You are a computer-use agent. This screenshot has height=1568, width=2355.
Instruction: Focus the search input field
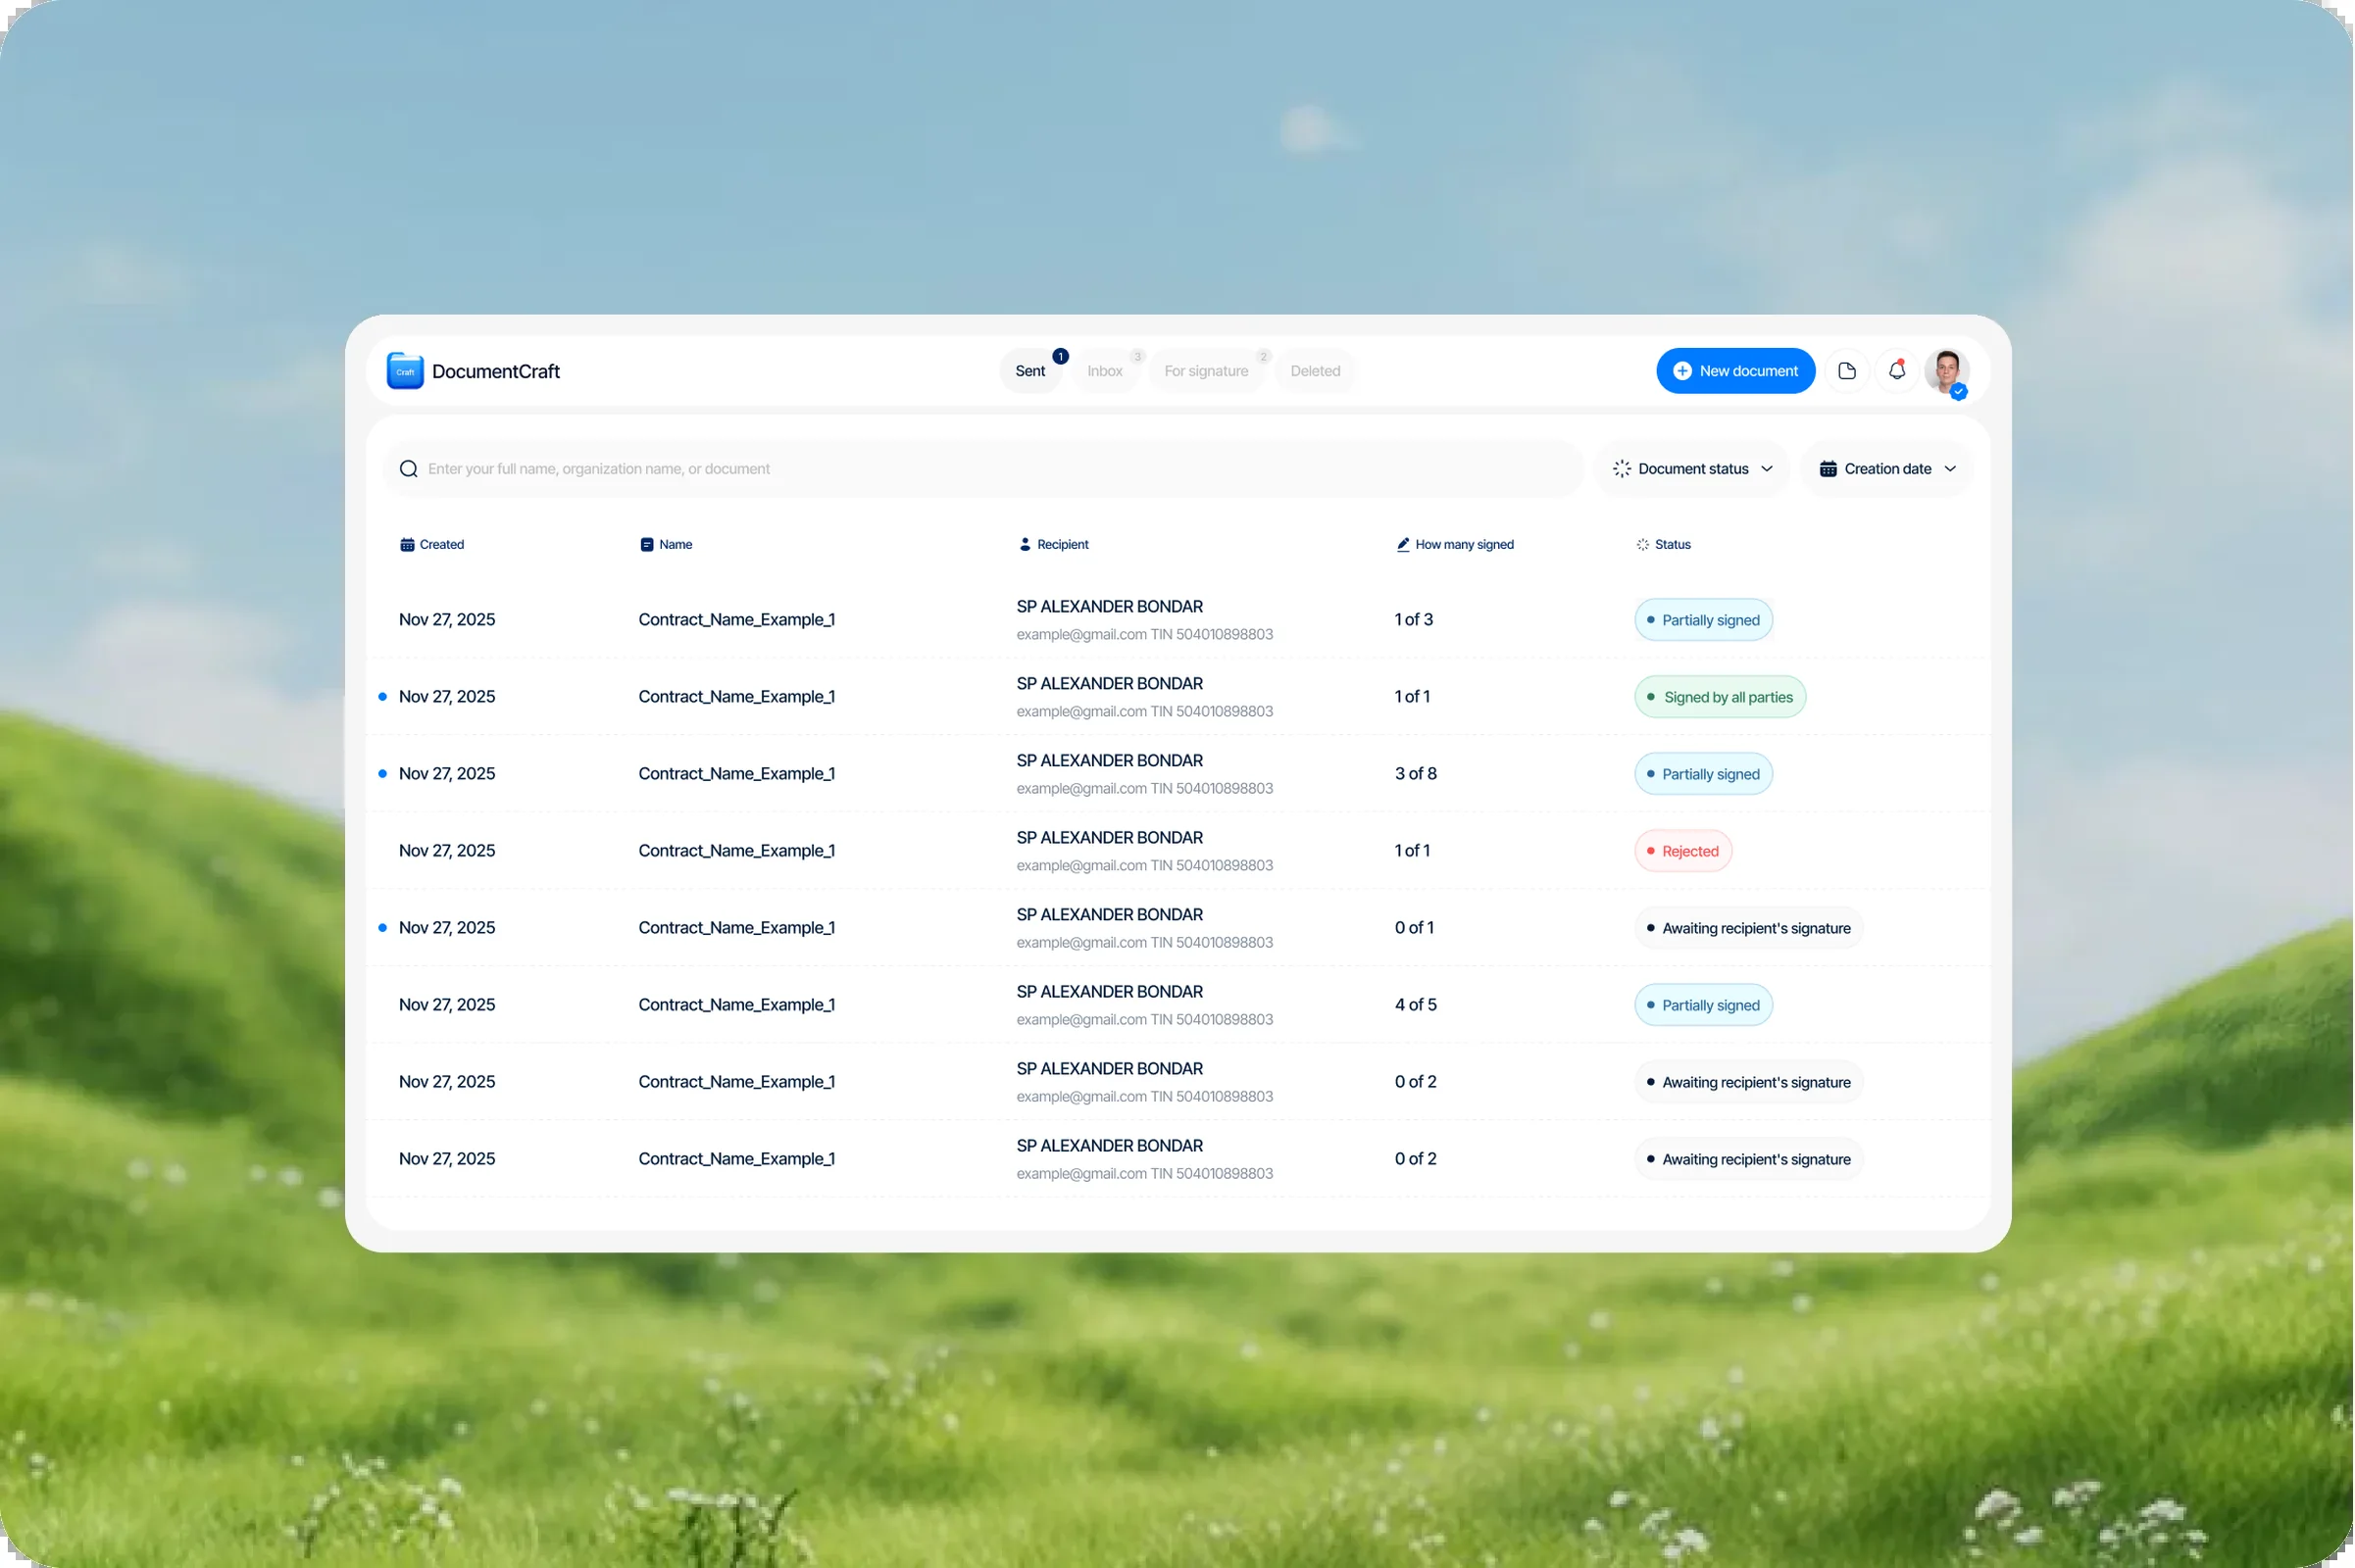(x=983, y=469)
